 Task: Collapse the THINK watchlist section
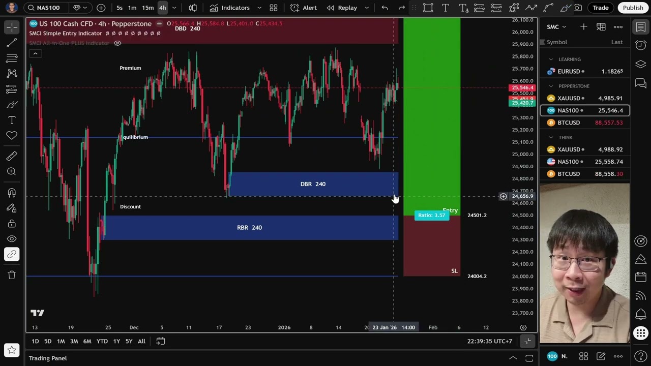pos(551,138)
